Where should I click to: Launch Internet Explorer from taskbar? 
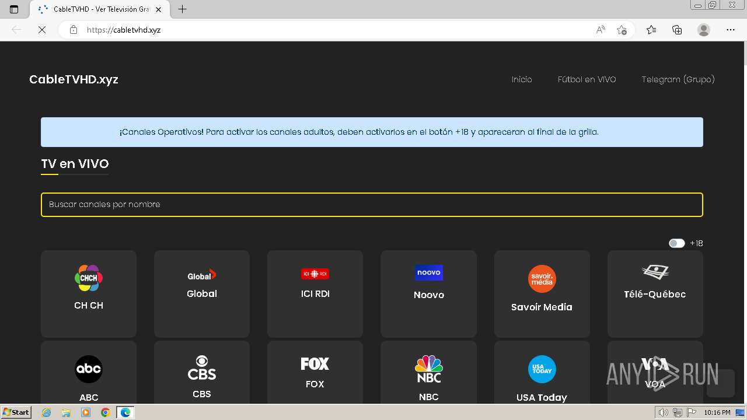tap(47, 412)
